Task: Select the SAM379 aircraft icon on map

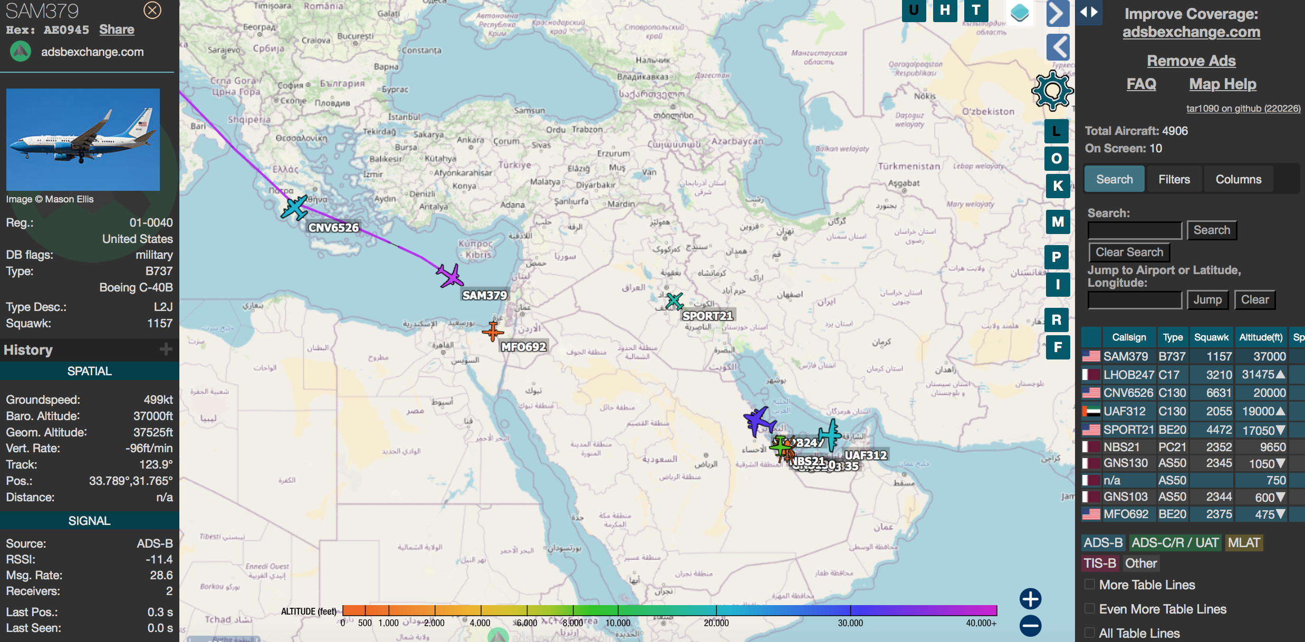Action: tap(450, 276)
